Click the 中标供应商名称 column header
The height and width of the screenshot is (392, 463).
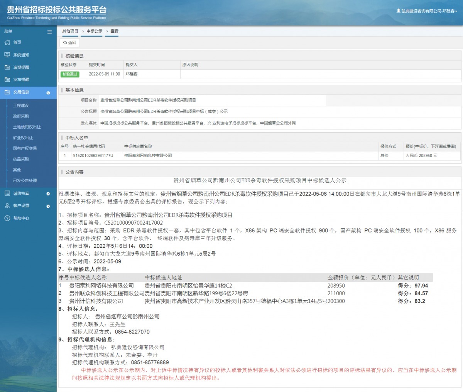(x=138, y=146)
